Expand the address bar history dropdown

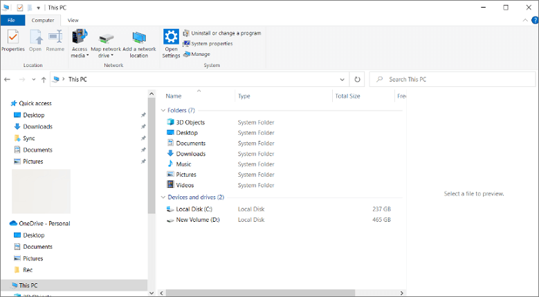tap(342, 79)
